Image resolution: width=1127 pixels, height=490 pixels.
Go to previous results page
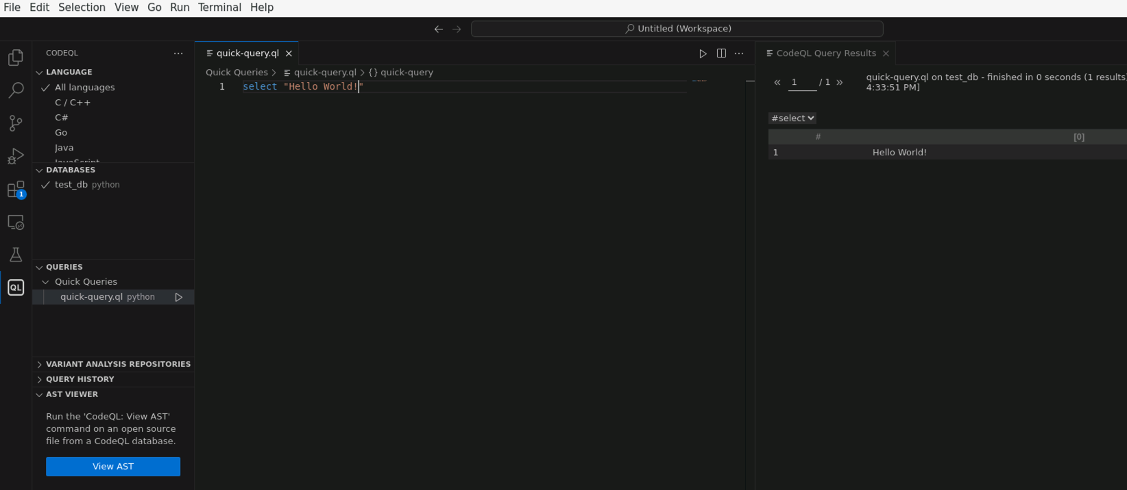777,82
